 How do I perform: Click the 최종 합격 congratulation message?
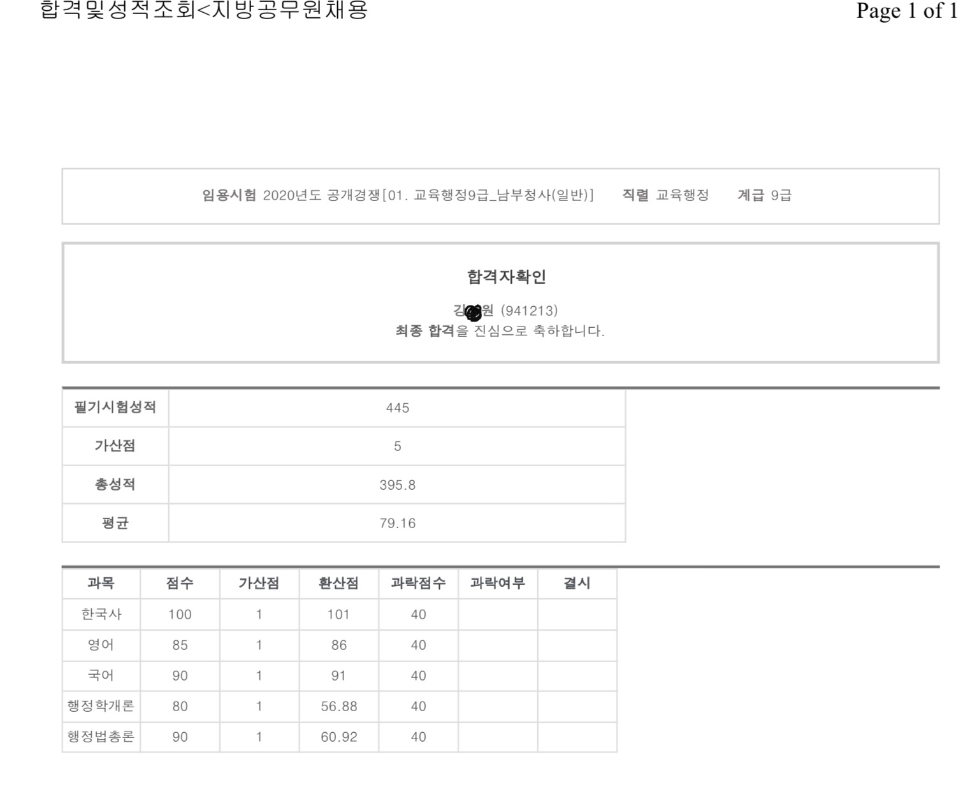click(x=500, y=331)
